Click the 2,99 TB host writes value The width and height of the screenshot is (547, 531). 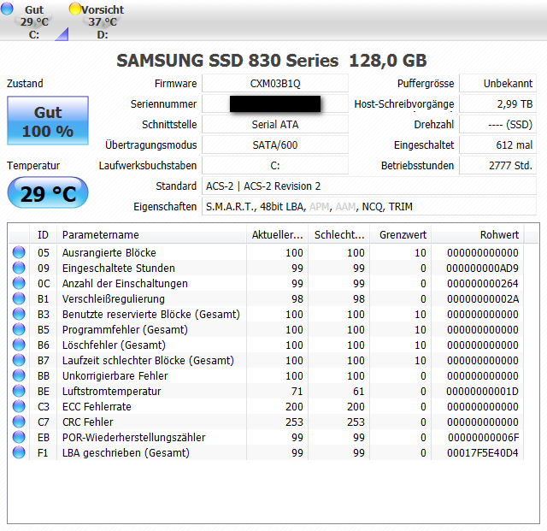[x=497, y=104]
